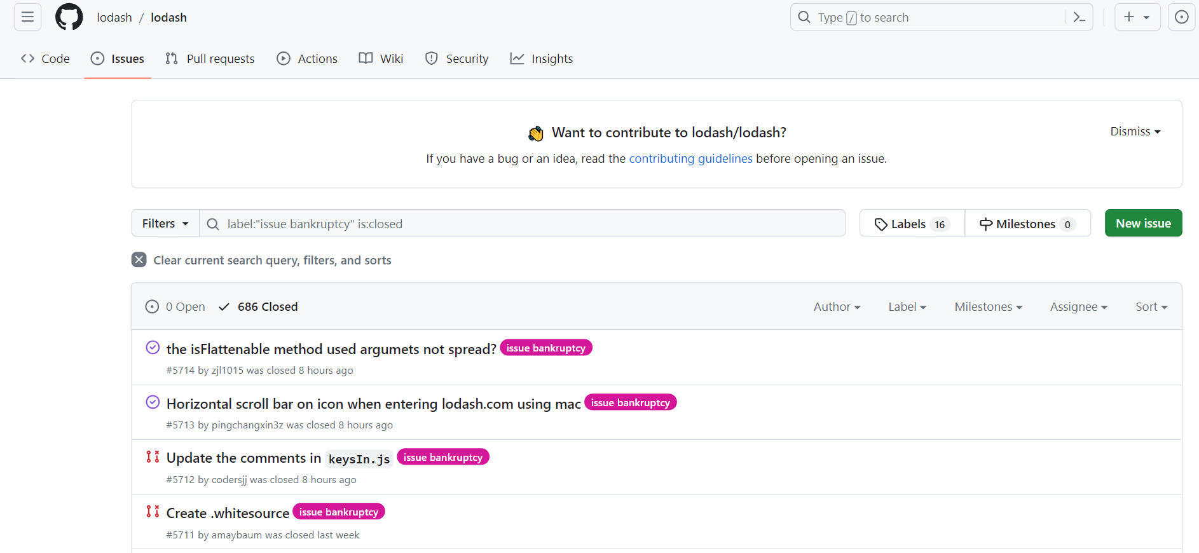1199x553 pixels.
Task: Open author codersjj's issues
Action: pyautogui.click(x=230, y=479)
